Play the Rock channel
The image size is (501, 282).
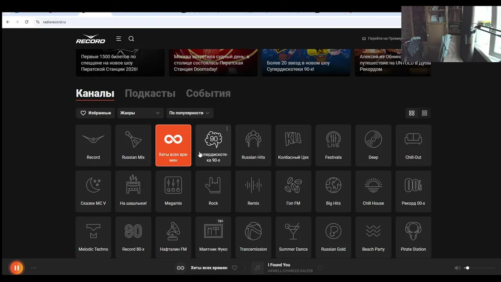coord(213,191)
